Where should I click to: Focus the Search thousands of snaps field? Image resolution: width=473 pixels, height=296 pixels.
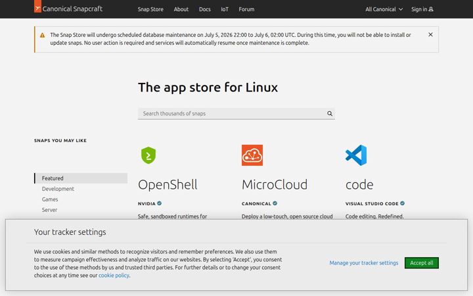point(236,114)
